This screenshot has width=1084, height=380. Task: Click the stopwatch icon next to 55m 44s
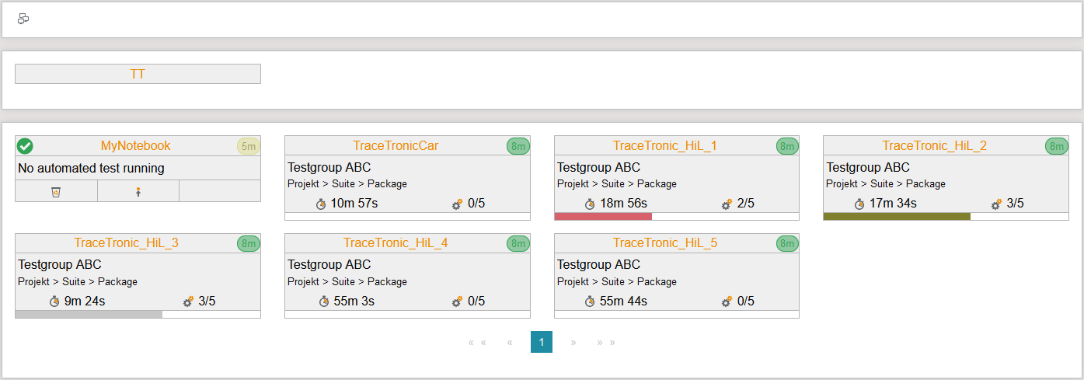tap(590, 302)
